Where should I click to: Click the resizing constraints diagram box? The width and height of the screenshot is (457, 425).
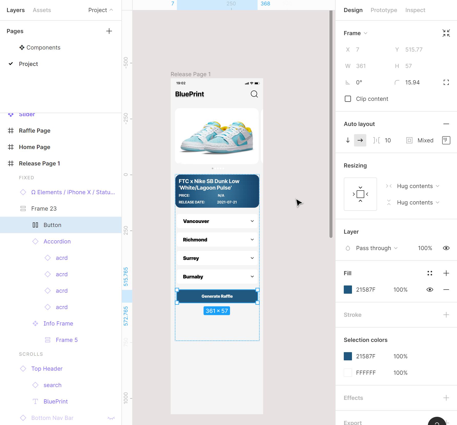click(360, 194)
